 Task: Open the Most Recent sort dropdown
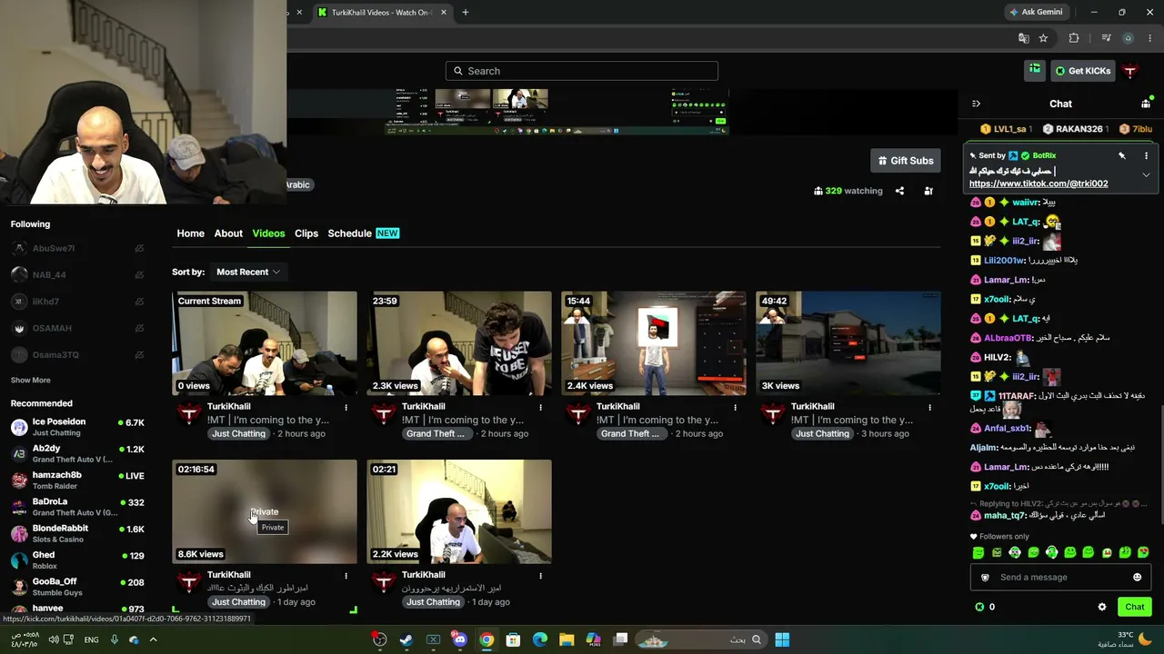247,272
